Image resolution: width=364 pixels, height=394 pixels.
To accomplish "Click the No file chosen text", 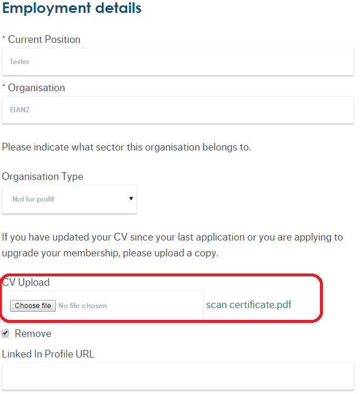I will pyautogui.click(x=83, y=306).
